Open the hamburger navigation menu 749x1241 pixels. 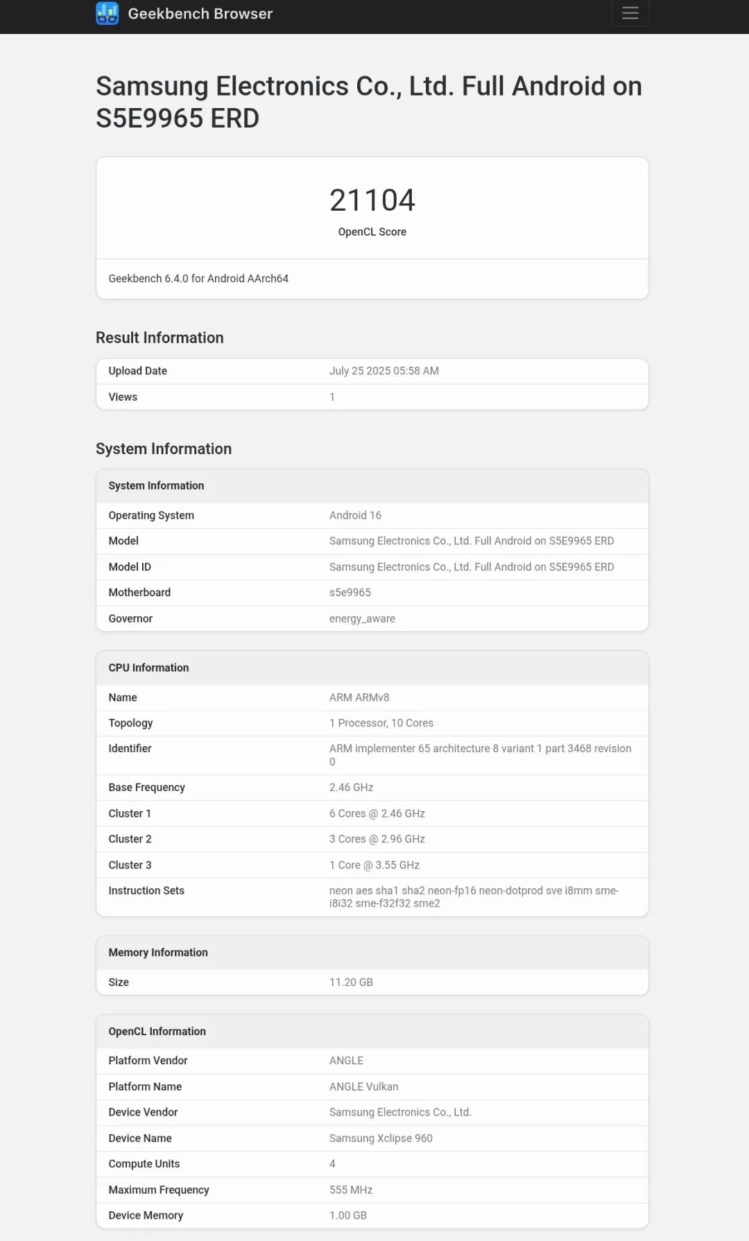pos(630,13)
